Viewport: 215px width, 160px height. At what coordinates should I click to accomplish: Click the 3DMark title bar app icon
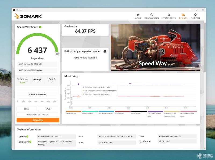[14, 10]
